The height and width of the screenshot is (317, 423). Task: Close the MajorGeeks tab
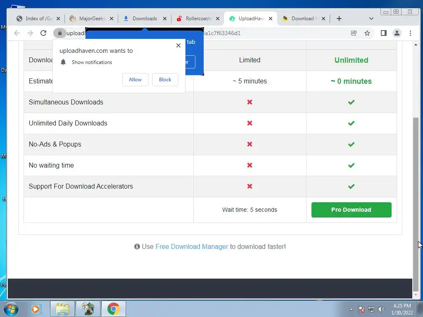[112, 19]
